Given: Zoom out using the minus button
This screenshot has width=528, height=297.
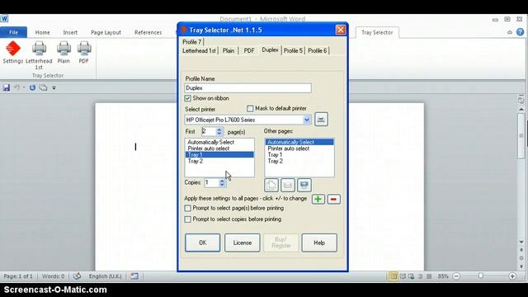Looking at the screenshot, I should [456, 276].
